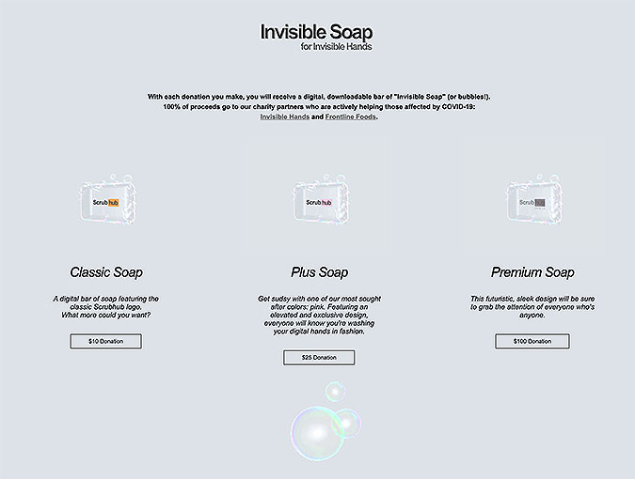Select the Classic Soap heading
This screenshot has height=479, width=635.
(x=106, y=272)
